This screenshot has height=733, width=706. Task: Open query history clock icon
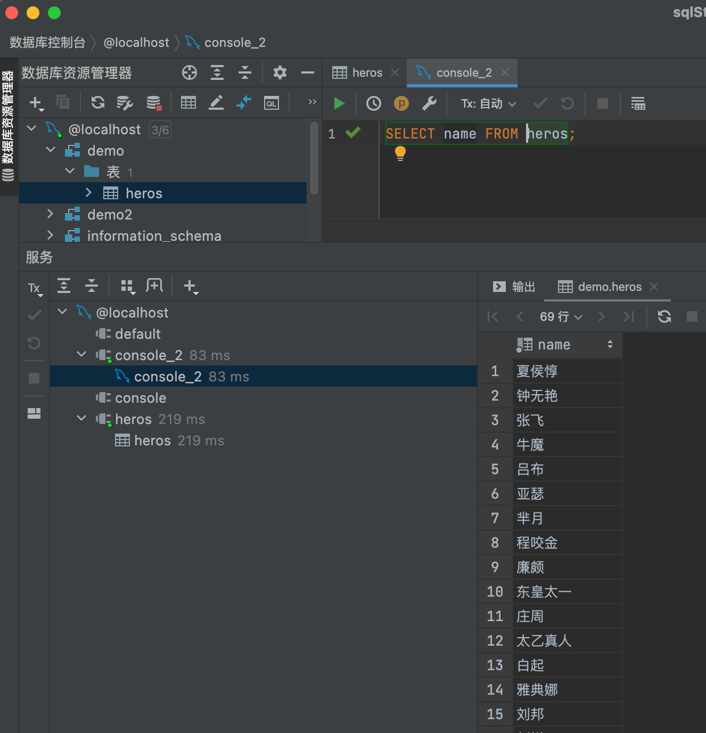374,103
